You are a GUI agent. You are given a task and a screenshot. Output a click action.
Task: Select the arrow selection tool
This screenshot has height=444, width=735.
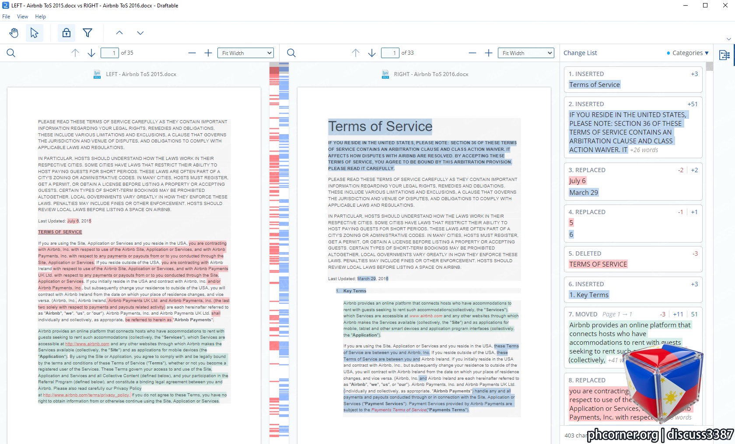pos(34,33)
